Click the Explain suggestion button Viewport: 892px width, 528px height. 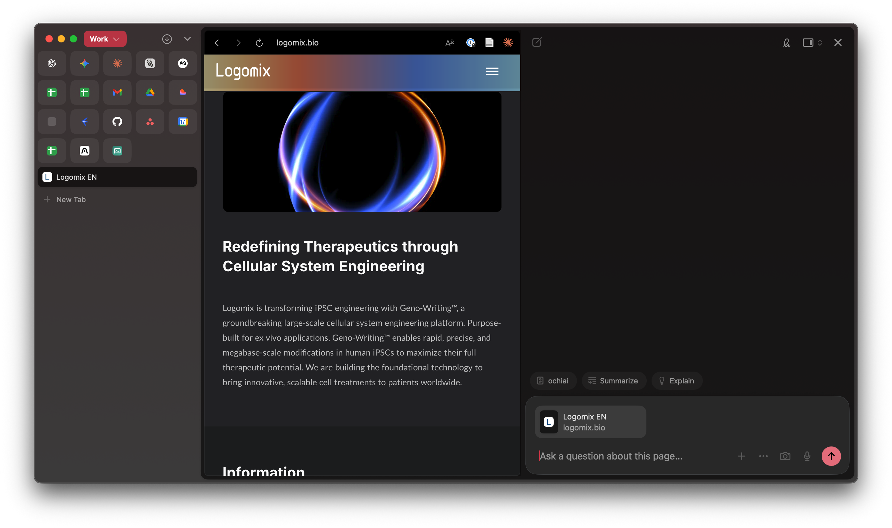coord(676,381)
